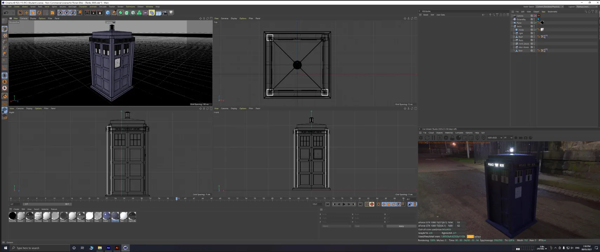Open Live Viewer Materials menu
The width and height of the screenshot is (600, 252).
[x=449, y=133]
